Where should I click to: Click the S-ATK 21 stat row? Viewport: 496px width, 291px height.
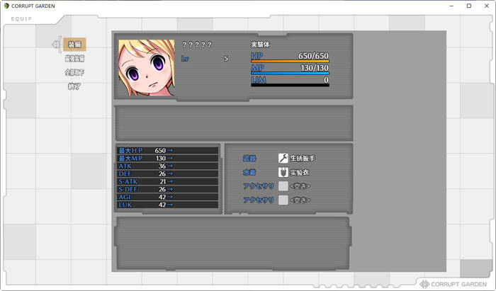point(168,181)
